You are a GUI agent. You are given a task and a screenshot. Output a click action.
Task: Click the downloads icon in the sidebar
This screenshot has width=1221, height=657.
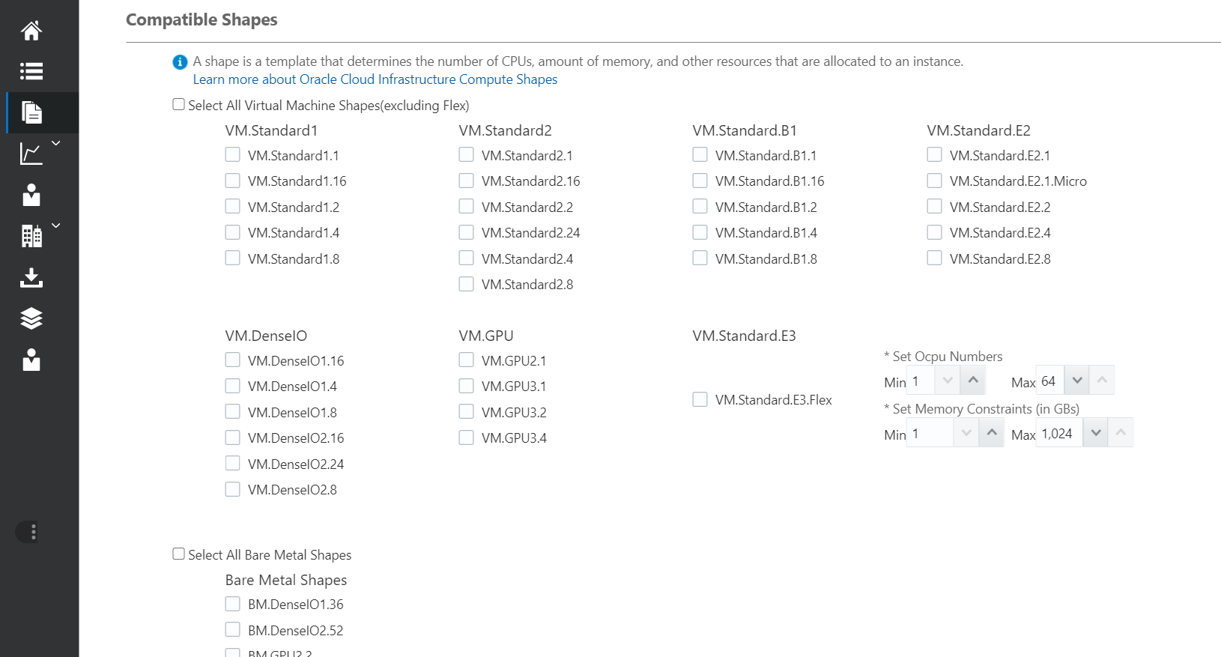click(x=31, y=278)
